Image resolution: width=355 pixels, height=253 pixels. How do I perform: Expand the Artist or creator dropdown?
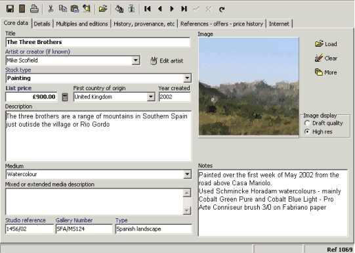136,60
